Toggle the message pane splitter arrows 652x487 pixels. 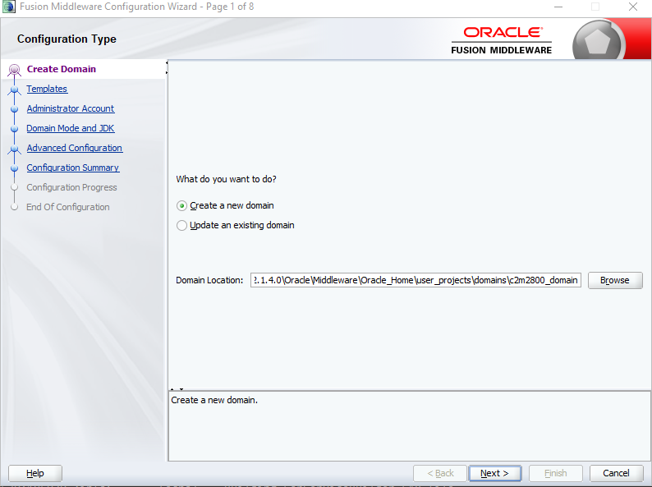177,389
